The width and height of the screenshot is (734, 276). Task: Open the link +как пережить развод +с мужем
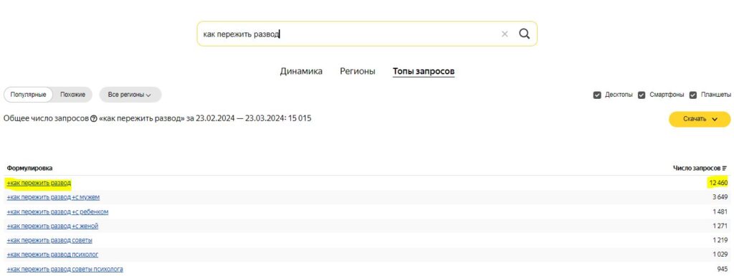(53, 197)
